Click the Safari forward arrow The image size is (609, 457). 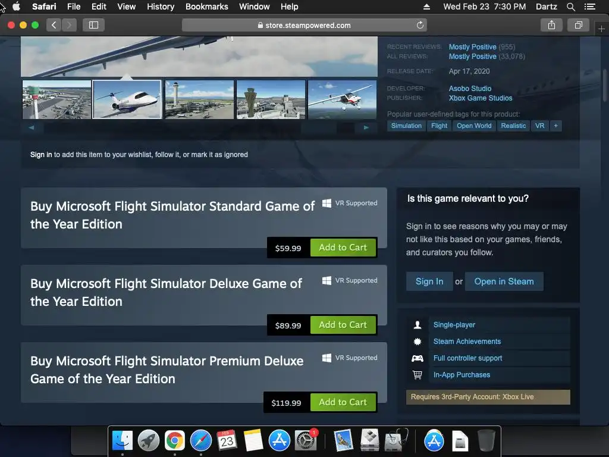point(69,25)
